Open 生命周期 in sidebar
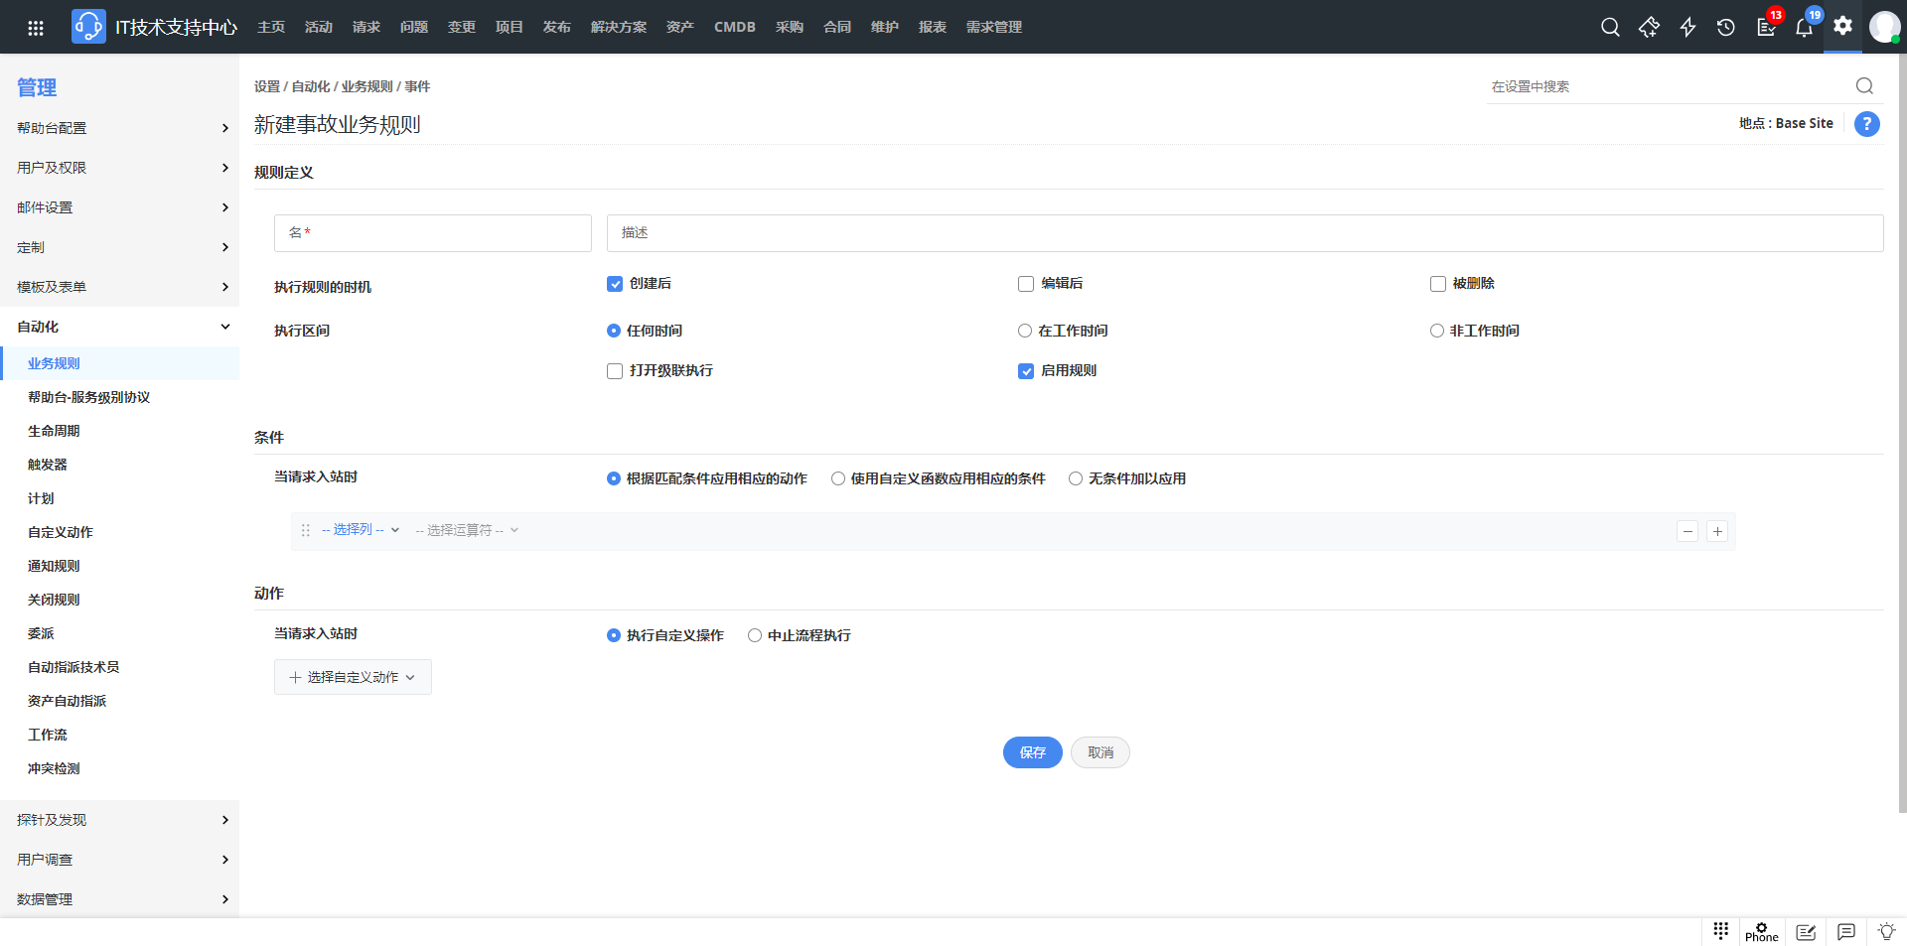Screen dimensions: 1907x946 (54, 431)
